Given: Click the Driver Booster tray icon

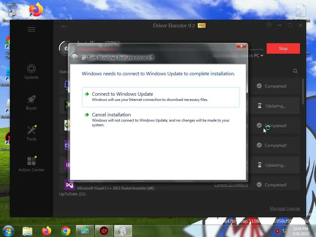Looking at the screenshot, I should tap(277, 231).
